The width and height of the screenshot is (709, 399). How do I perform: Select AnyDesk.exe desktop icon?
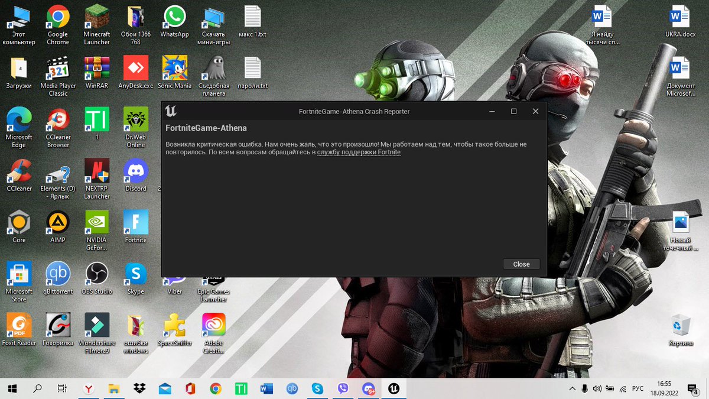pos(136,73)
